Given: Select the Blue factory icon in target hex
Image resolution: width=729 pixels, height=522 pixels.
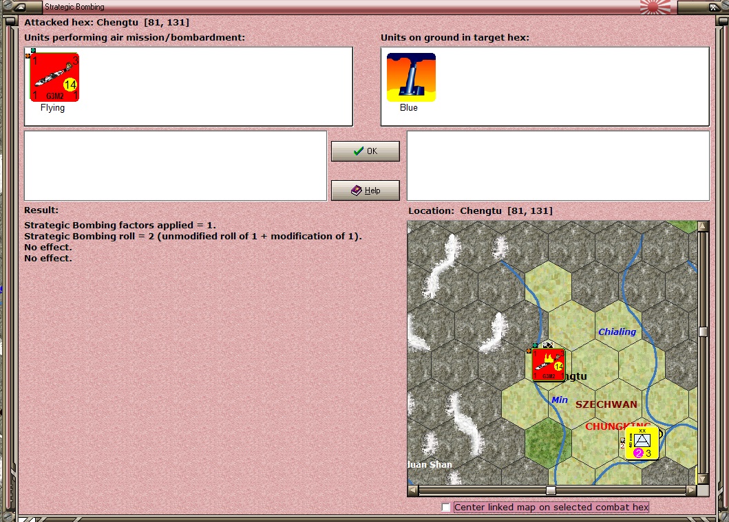Looking at the screenshot, I should 411,77.
